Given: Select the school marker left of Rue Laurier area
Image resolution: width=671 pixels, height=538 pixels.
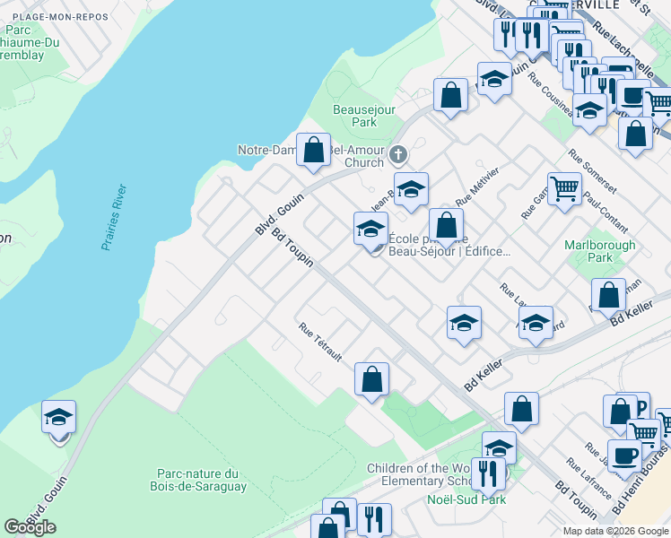Looking at the screenshot, I should (x=465, y=324).
